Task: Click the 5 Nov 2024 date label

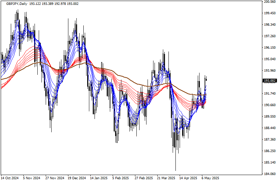Action: click(x=31, y=178)
